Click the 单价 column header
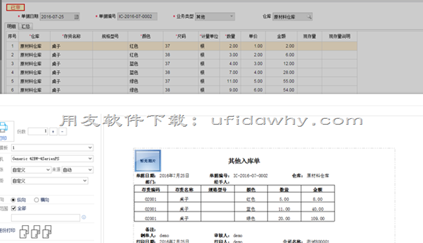423x243 pixels. click(x=253, y=36)
